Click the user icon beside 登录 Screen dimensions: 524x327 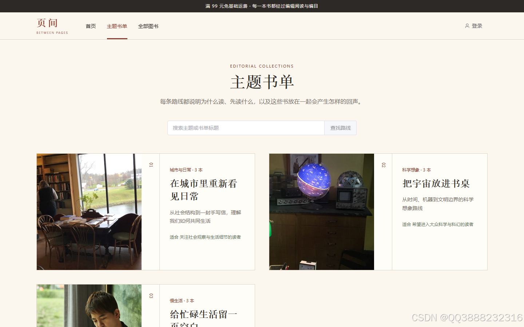[x=467, y=26]
